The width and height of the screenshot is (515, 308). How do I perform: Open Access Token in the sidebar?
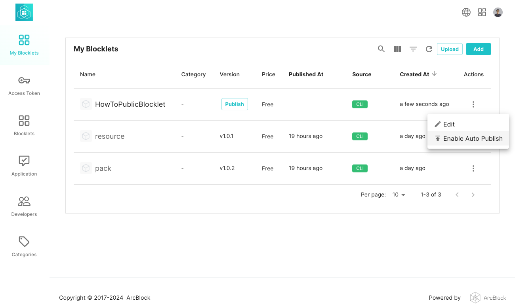tap(24, 86)
